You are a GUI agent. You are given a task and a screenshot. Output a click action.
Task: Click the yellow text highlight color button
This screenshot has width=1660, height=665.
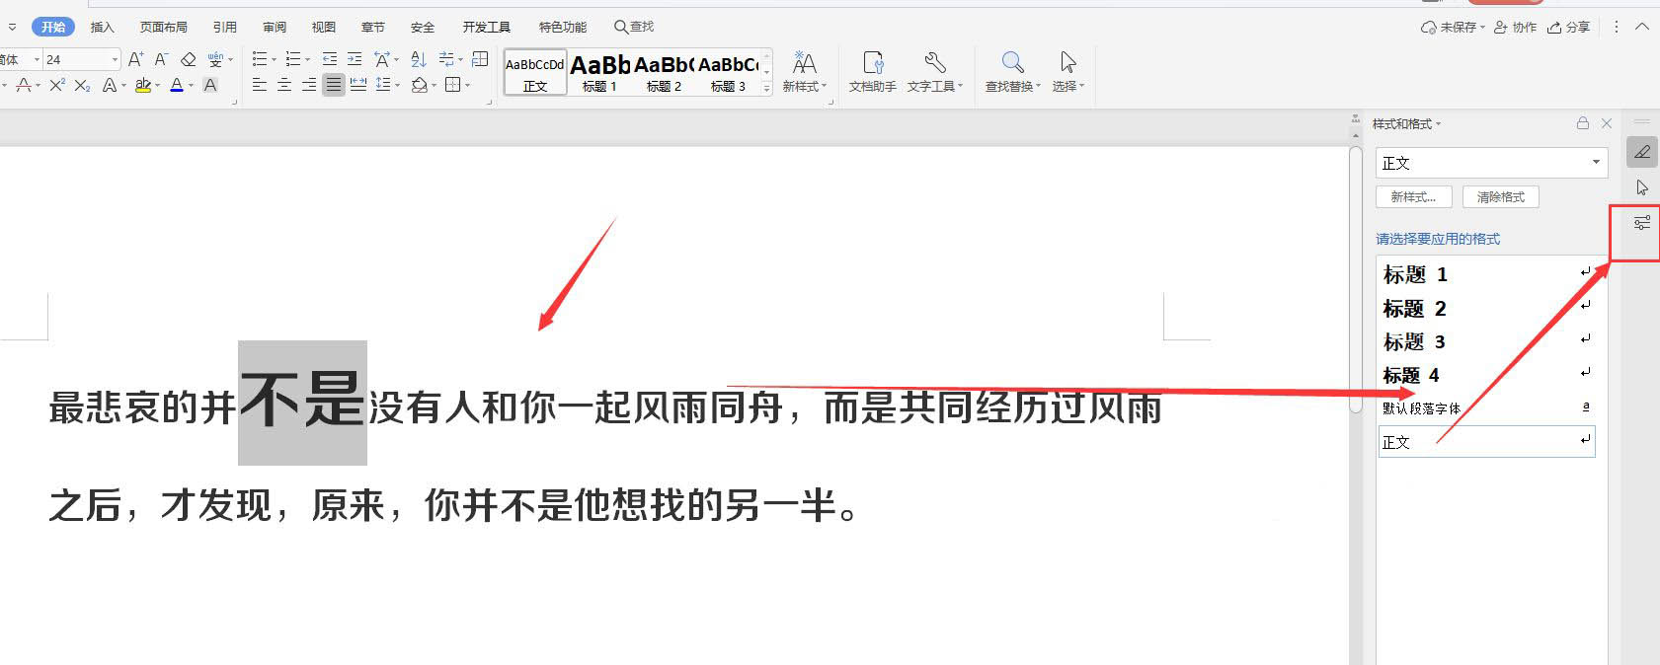pos(143,86)
